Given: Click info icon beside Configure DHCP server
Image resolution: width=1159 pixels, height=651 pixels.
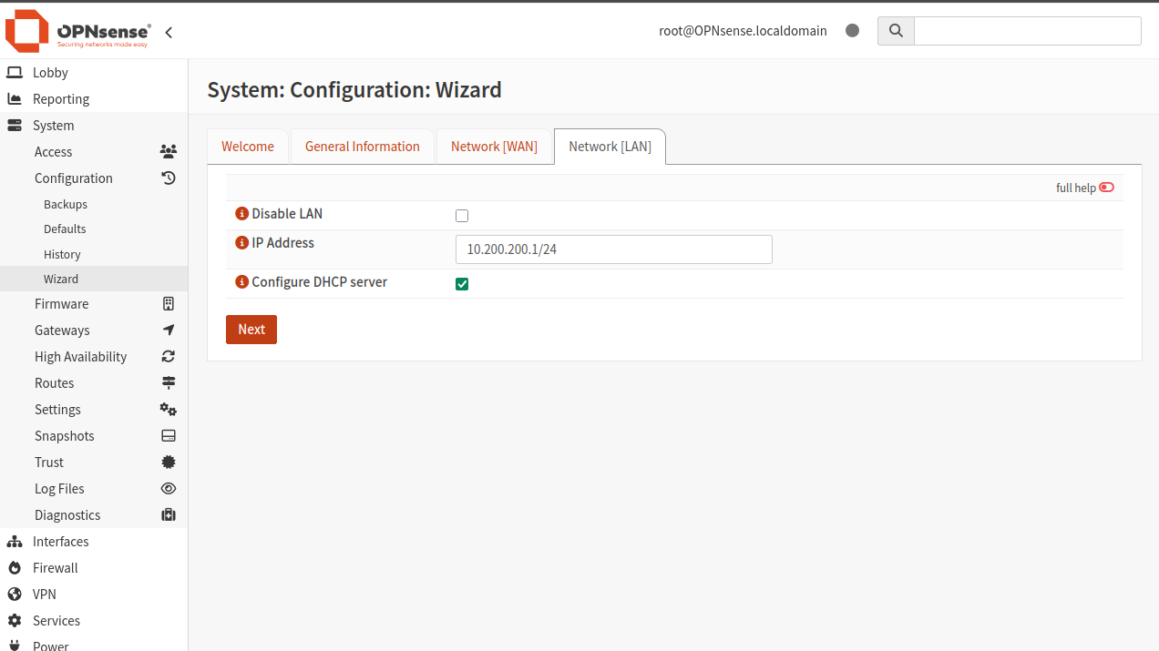Looking at the screenshot, I should pos(241,282).
